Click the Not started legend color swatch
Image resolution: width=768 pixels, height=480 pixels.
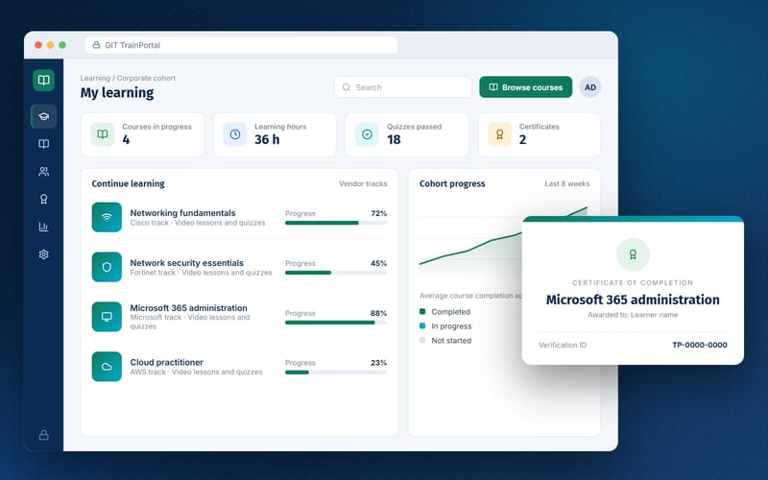422,340
